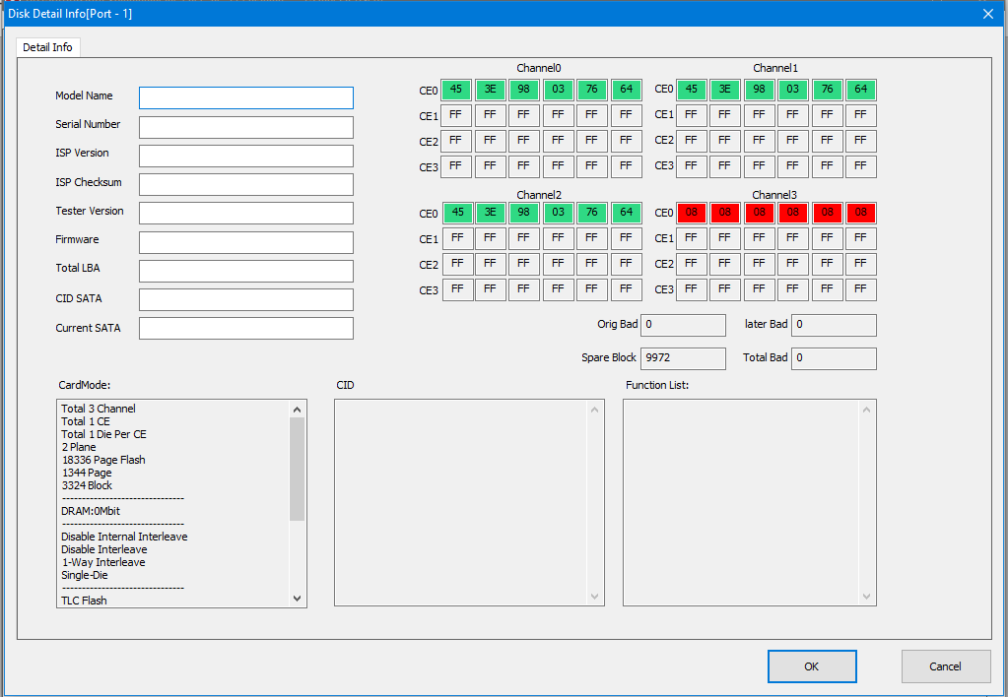Select 'DRAM:0Mbit' line in CardMode
The image size is (1008, 697).
(x=91, y=511)
